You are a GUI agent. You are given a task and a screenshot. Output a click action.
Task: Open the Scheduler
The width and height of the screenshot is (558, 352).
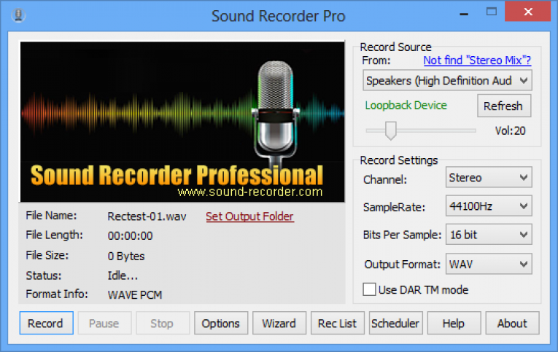coord(396,323)
